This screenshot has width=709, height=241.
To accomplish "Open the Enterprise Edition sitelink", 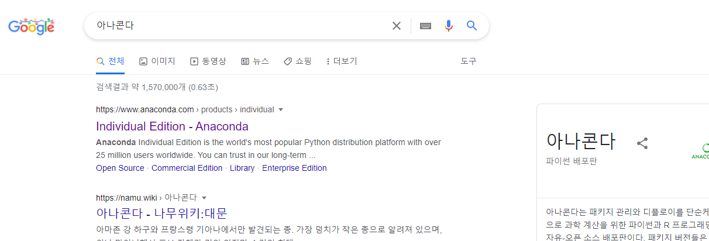I will (x=294, y=168).
